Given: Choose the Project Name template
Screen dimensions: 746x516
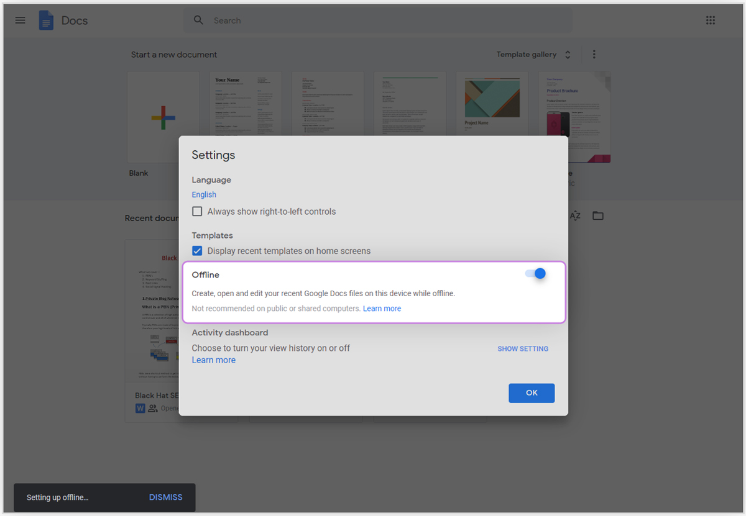Looking at the screenshot, I should click(492, 103).
